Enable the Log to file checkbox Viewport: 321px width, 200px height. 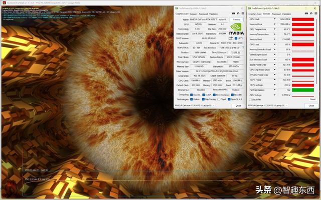pyautogui.click(x=250, y=99)
